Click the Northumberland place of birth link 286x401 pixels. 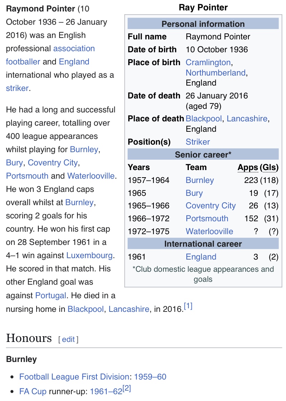pyautogui.click(x=215, y=73)
